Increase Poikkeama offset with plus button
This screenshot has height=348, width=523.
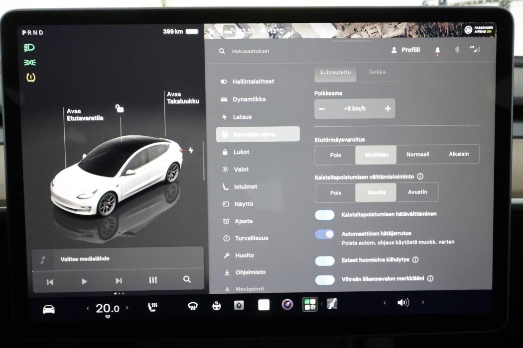point(388,108)
